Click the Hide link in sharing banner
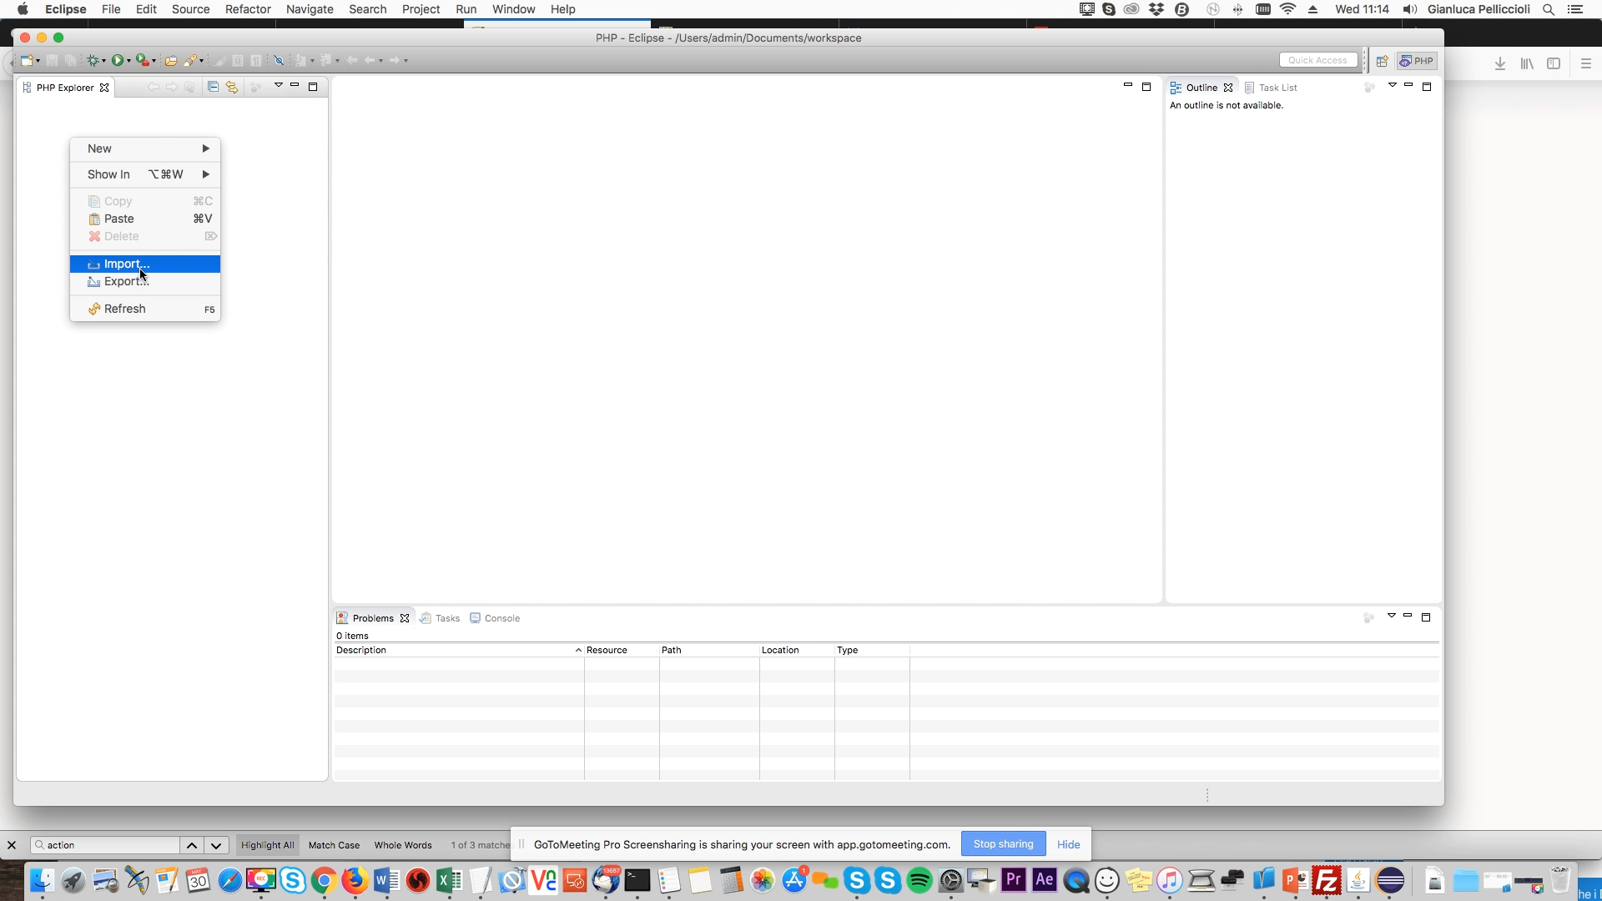The width and height of the screenshot is (1602, 901). coord(1068,844)
